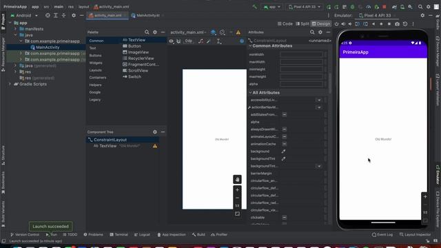Zoom out the design canvas with minus
The width and height of the screenshot is (441, 248).
tap(237, 198)
